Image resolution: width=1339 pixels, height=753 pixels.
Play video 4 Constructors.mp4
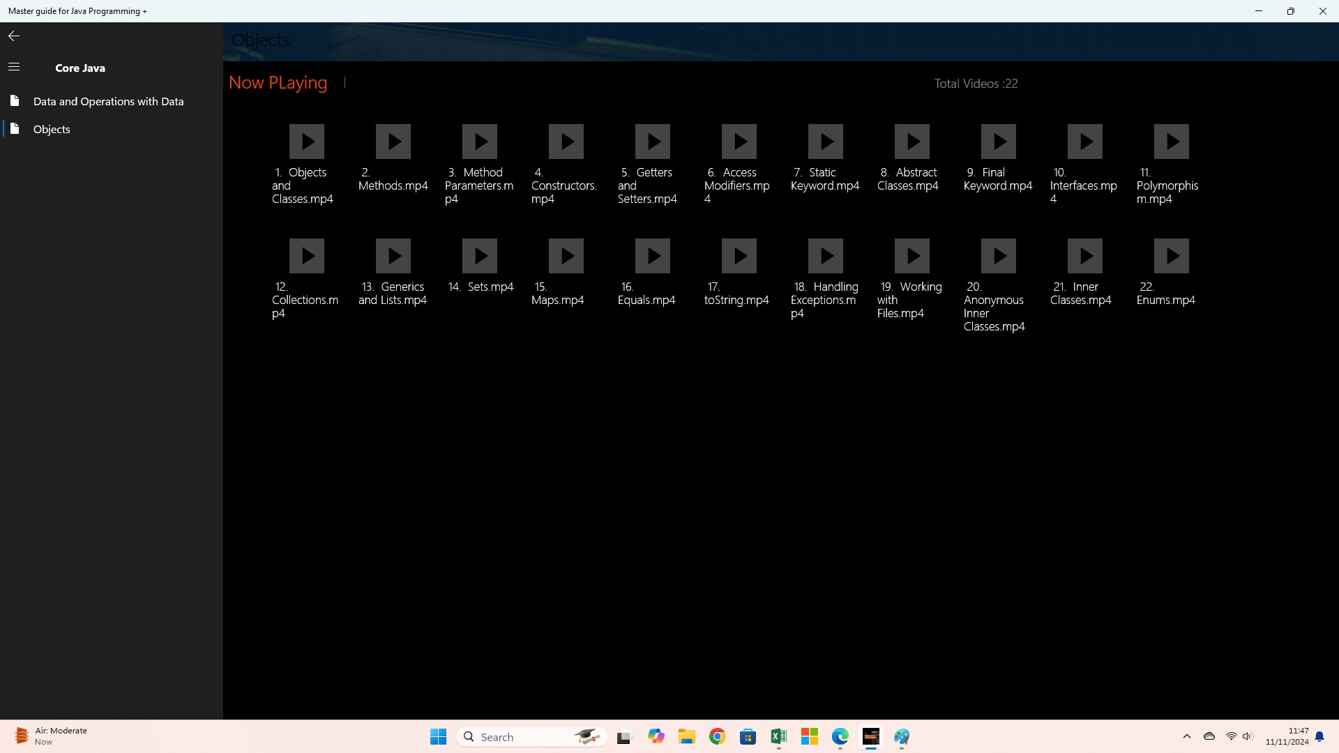pyautogui.click(x=566, y=142)
